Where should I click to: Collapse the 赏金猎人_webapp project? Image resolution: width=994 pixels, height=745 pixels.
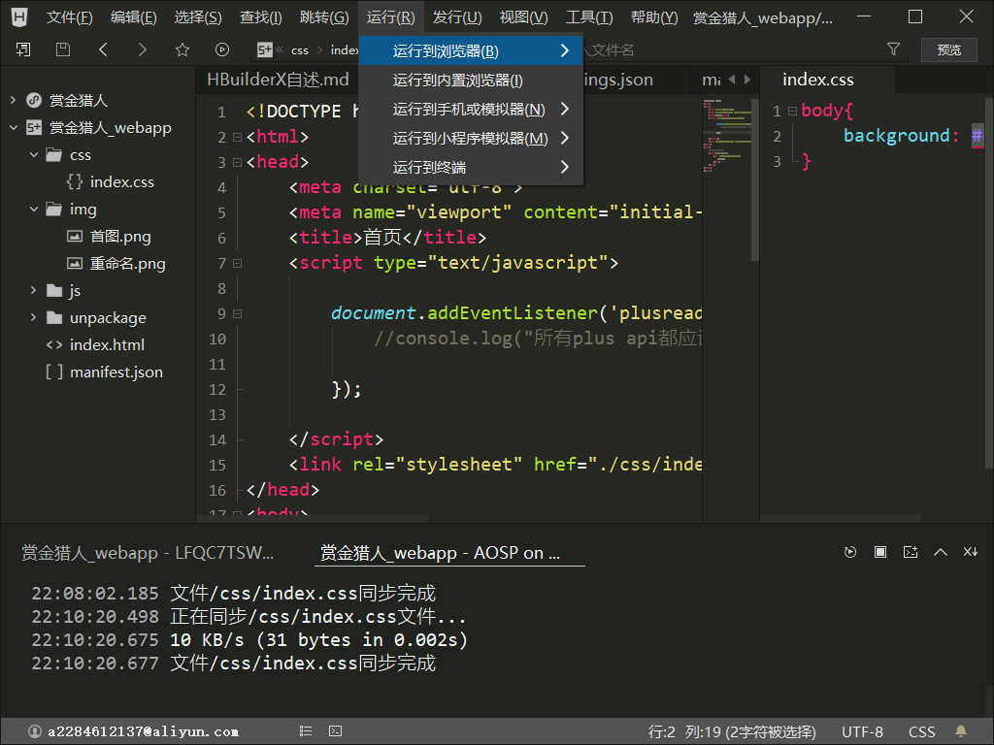tap(14, 127)
